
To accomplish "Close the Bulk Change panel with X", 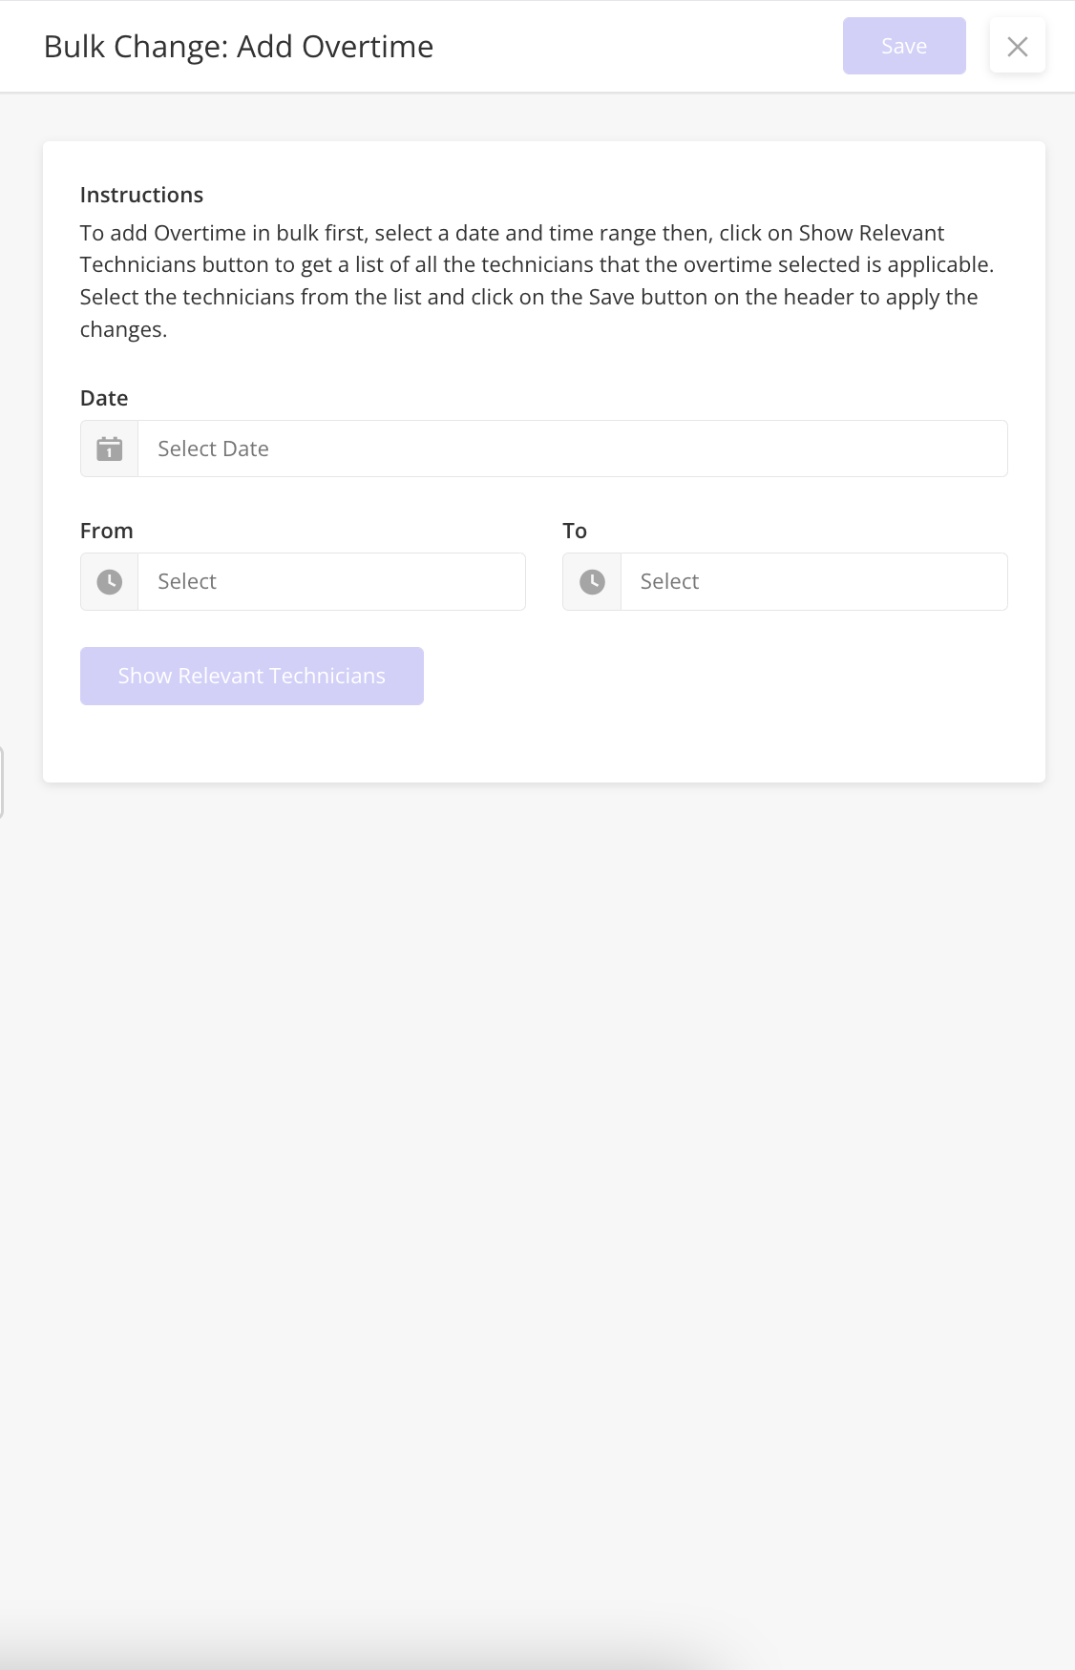I will (1018, 46).
